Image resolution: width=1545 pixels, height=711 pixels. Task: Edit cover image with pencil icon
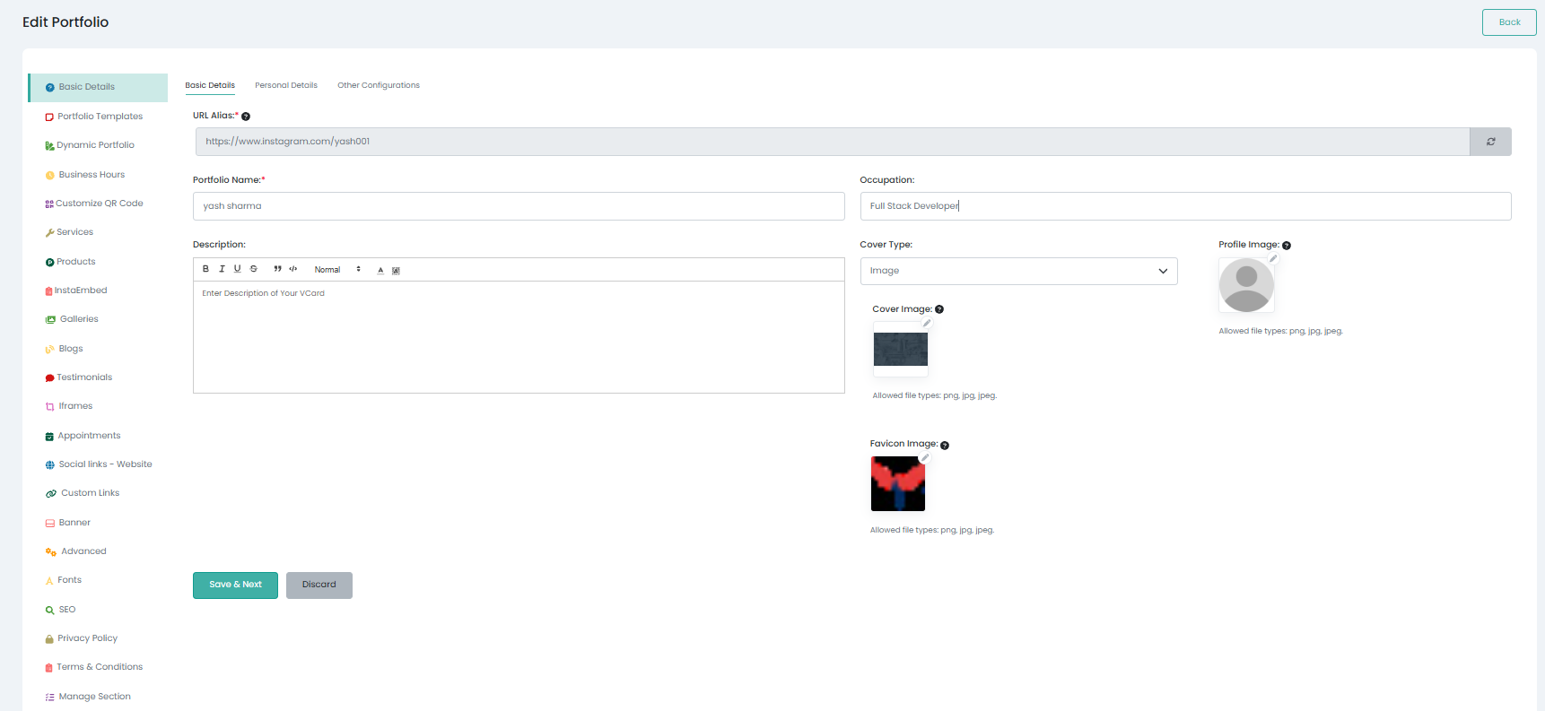pyautogui.click(x=927, y=324)
